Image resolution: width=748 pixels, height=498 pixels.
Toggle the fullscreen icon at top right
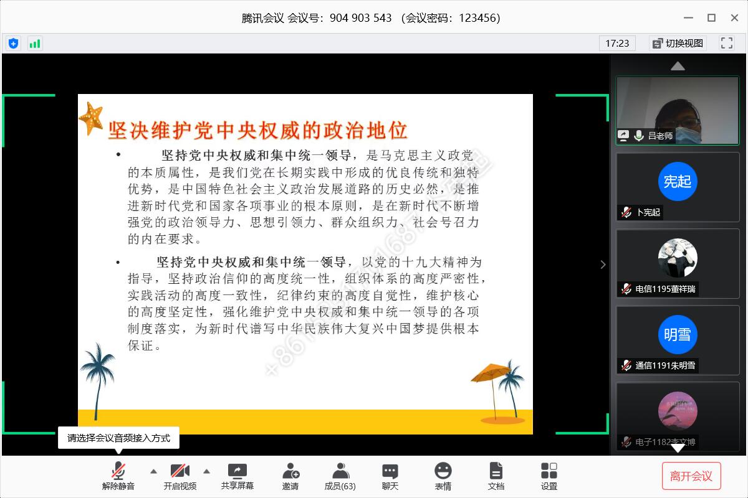727,43
